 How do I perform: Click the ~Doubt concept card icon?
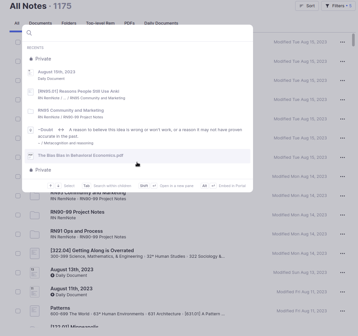click(31, 130)
